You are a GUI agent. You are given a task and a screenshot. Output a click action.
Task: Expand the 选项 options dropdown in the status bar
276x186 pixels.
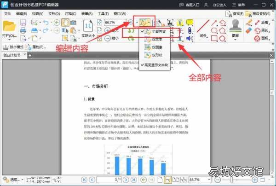[x=23, y=180]
